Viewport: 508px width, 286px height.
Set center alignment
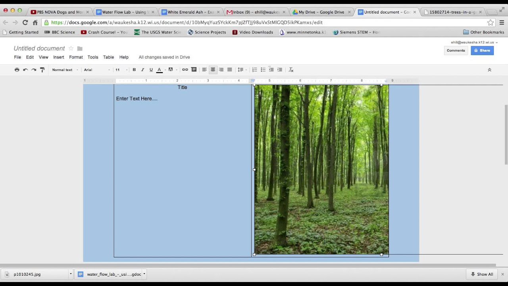coord(213,70)
